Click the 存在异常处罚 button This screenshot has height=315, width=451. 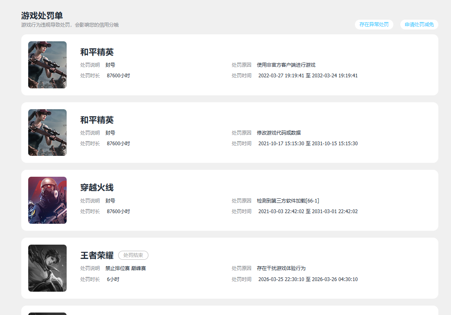click(374, 25)
